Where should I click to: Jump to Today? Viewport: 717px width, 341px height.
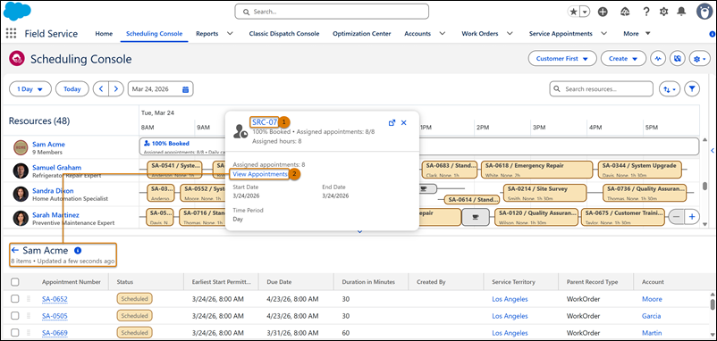(72, 89)
